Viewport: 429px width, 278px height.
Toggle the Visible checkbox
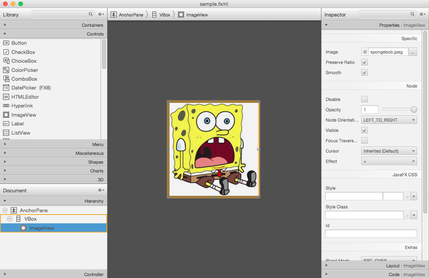pos(364,130)
